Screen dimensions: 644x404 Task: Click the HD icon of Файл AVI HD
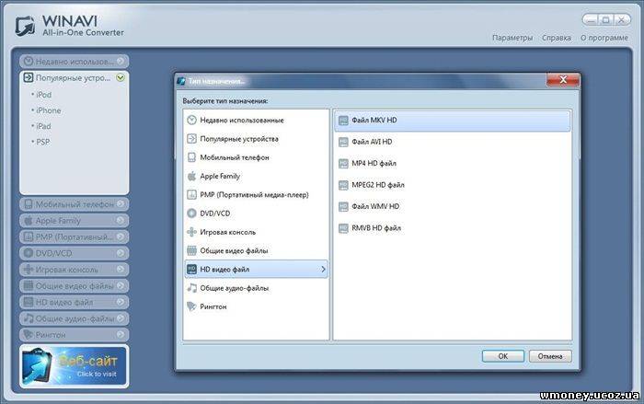343,143
